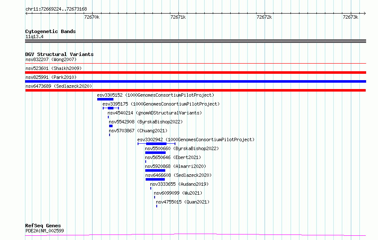Click the nsv825991 (Park2010) label
Screen dimensions: 378x240
tap(51, 77)
